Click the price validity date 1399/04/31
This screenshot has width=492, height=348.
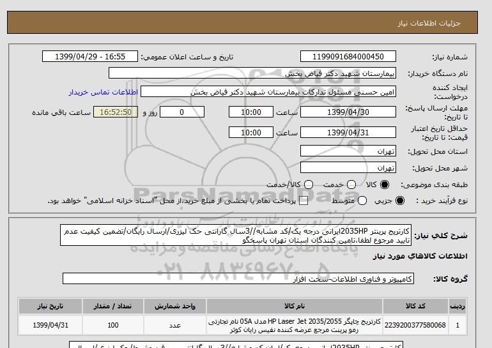coord(348,133)
